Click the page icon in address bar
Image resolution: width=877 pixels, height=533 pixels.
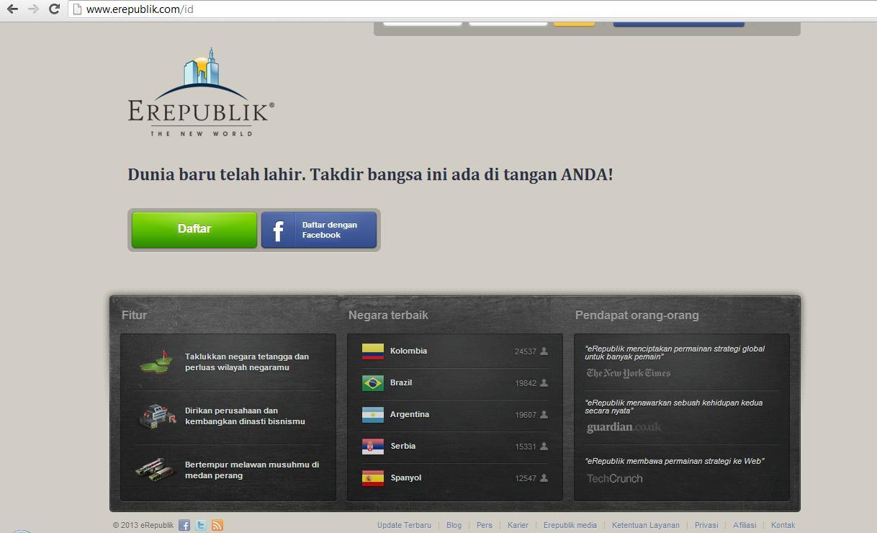click(x=77, y=9)
